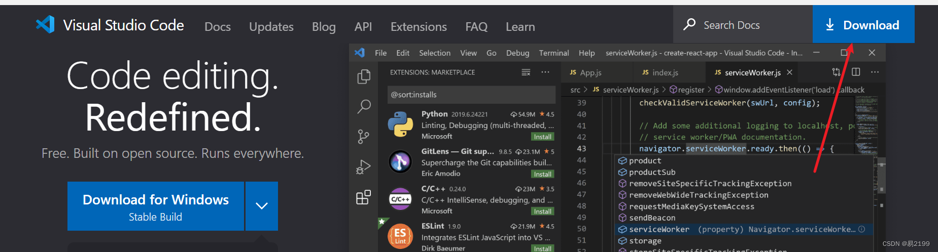Click the C/C++ extension icon
Viewport: 938px width, 252px height.
pos(400,199)
